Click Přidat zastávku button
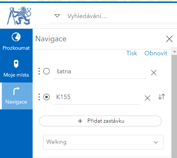The width and height of the screenshot is (177, 158). point(100,121)
